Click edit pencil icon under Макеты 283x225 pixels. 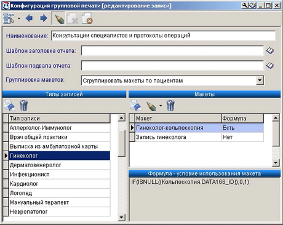point(151,106)
